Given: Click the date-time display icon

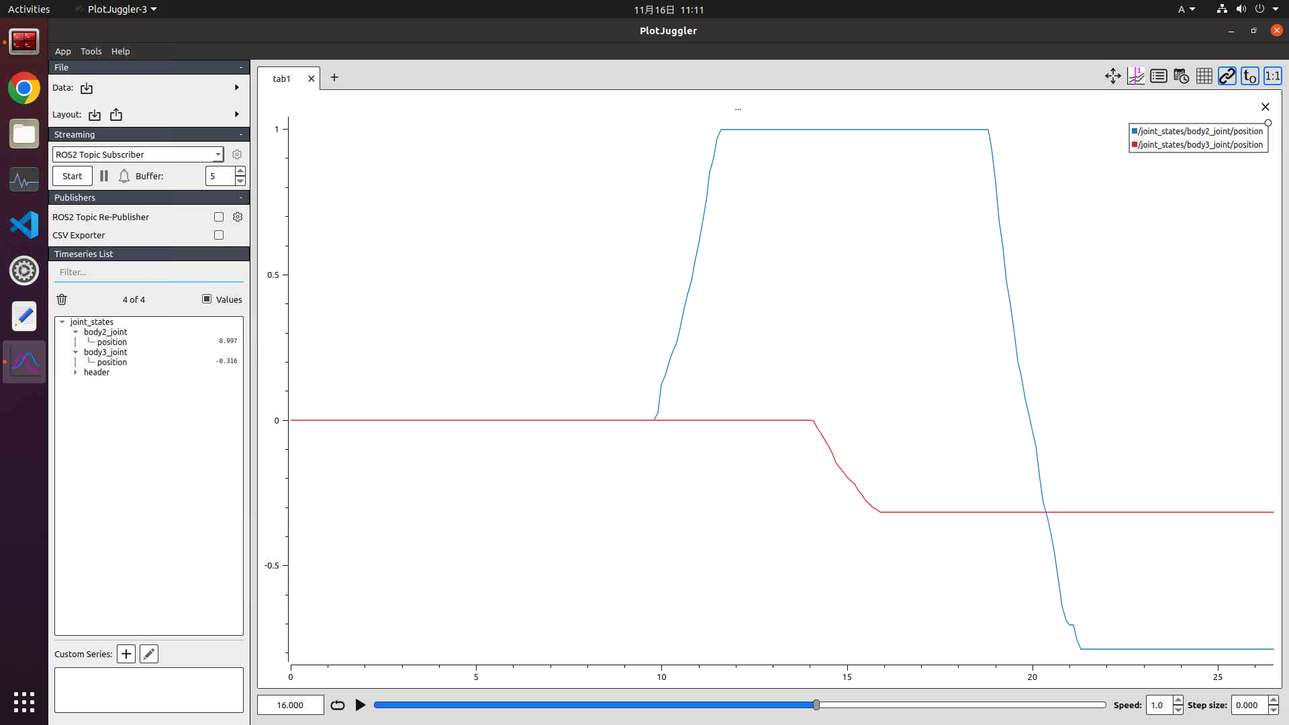Looking at the screenshot, I should pos(1181,77).
